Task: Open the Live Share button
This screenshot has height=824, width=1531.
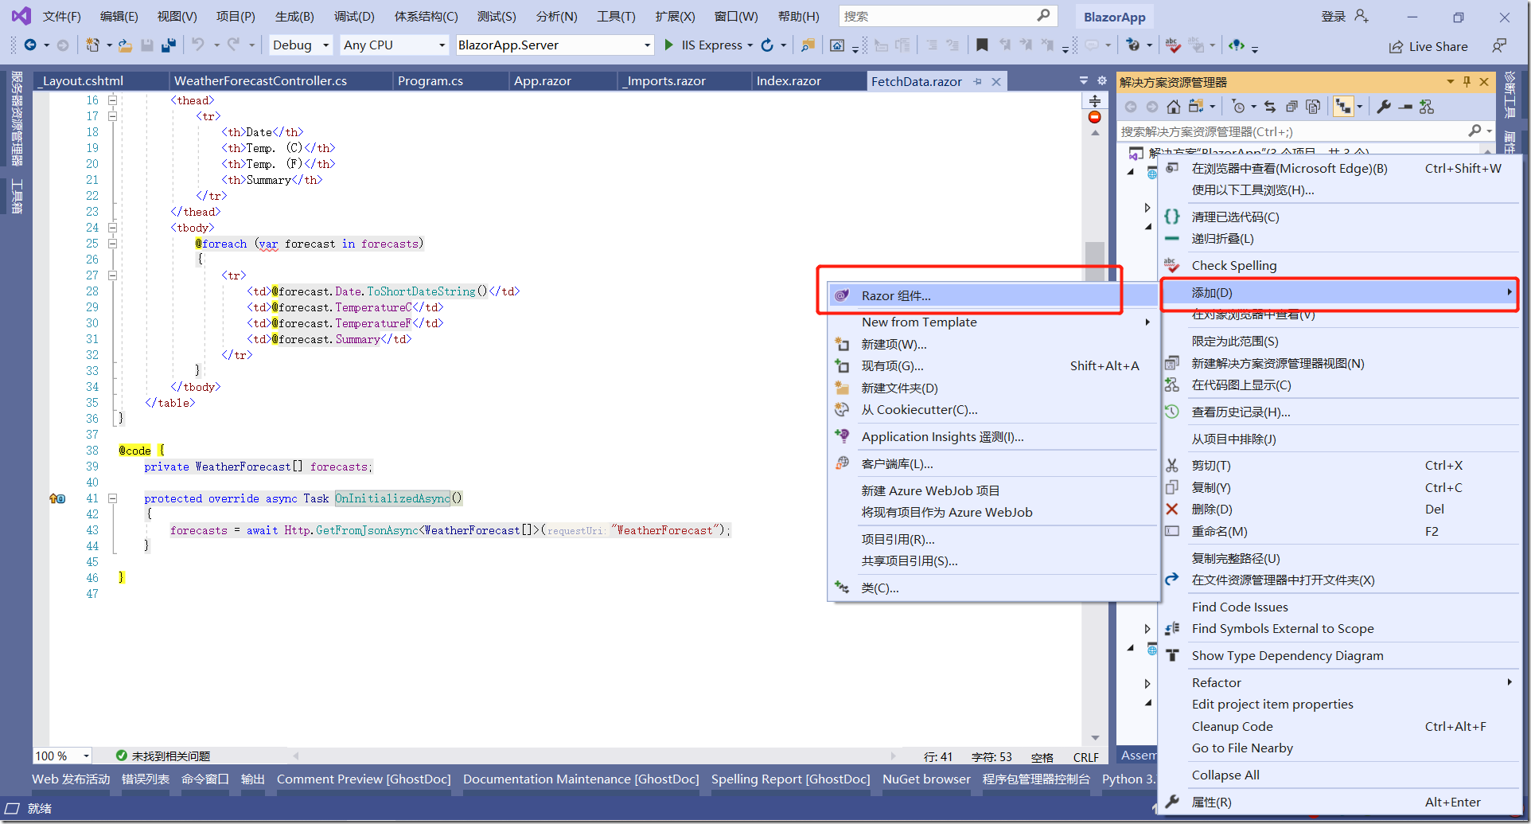Action: point(1429,46)
